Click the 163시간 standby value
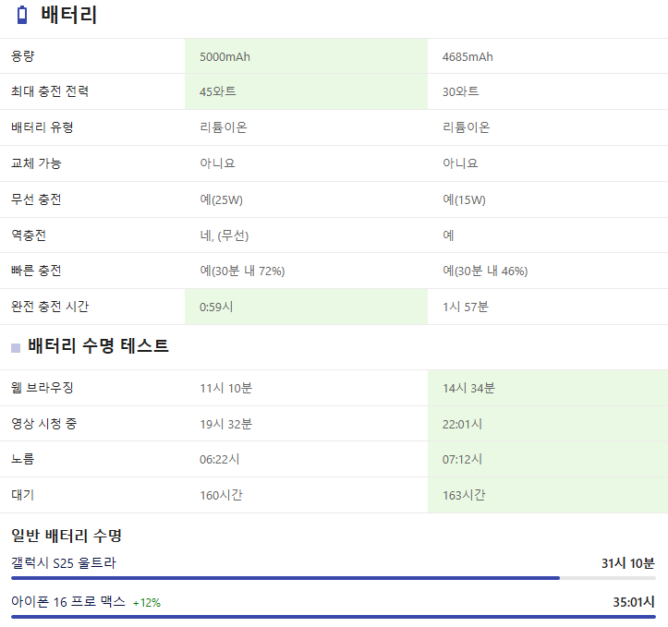668x627 pixels. [x=464, y=495]
